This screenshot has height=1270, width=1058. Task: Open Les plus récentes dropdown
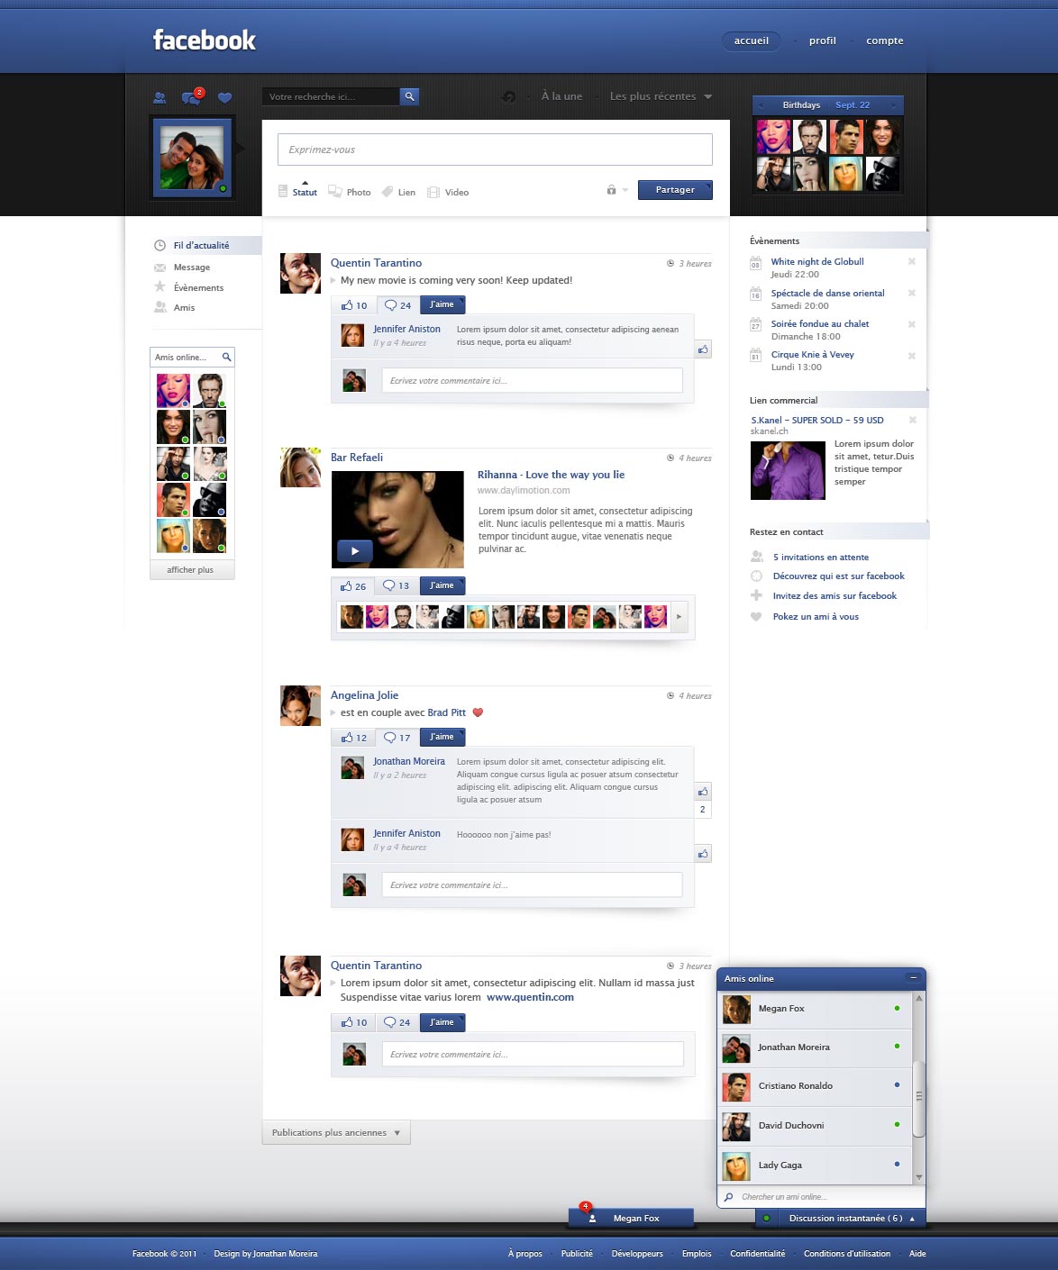661,96
